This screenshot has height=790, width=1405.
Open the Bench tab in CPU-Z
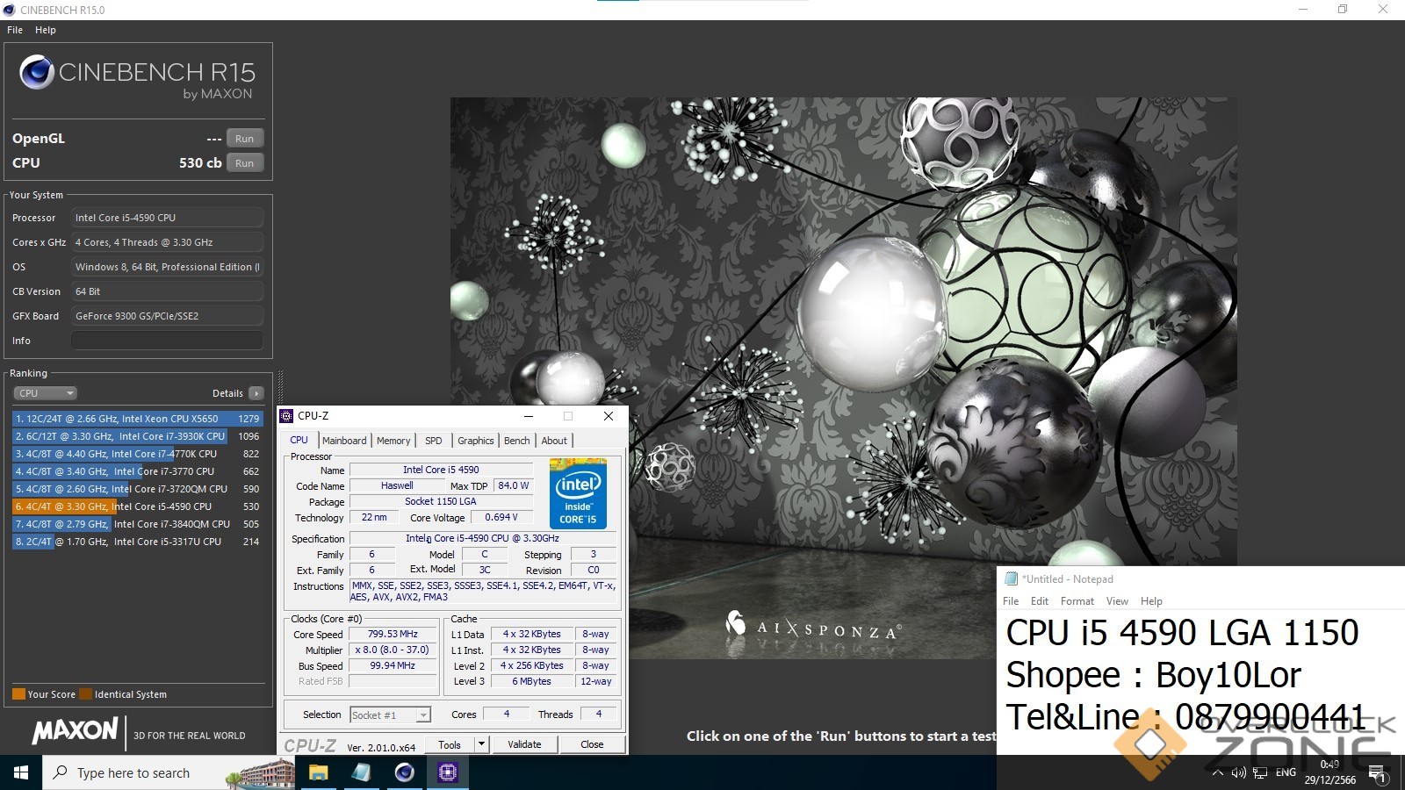point(516,441)
